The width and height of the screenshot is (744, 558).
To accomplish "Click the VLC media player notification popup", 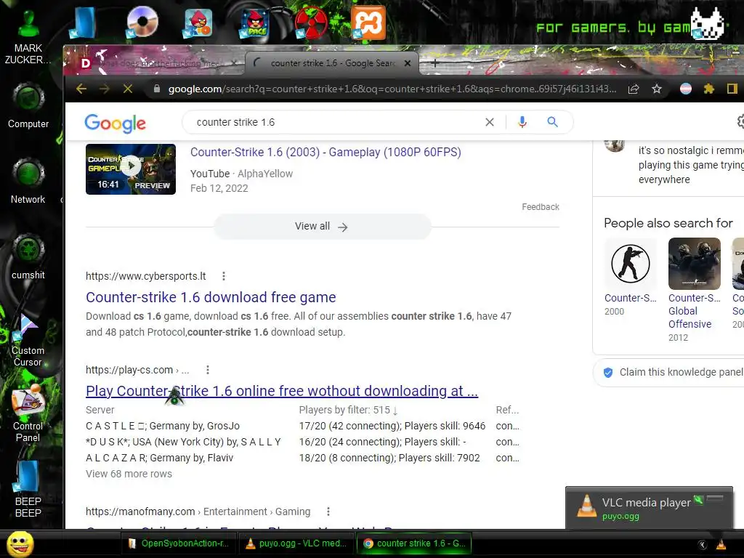I will pyautogui.click(x=649, y=508).
